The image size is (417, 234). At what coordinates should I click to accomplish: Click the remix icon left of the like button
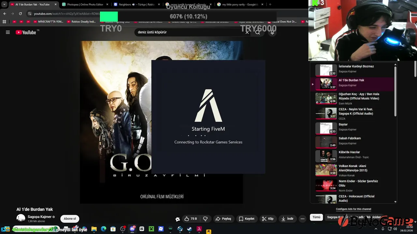(x=178, y=219)
